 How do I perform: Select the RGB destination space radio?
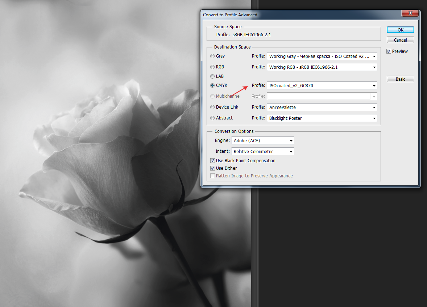pos(212,67)
